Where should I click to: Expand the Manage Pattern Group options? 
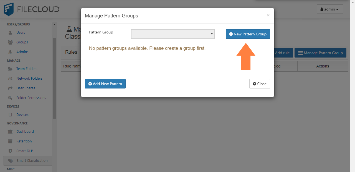320,53
